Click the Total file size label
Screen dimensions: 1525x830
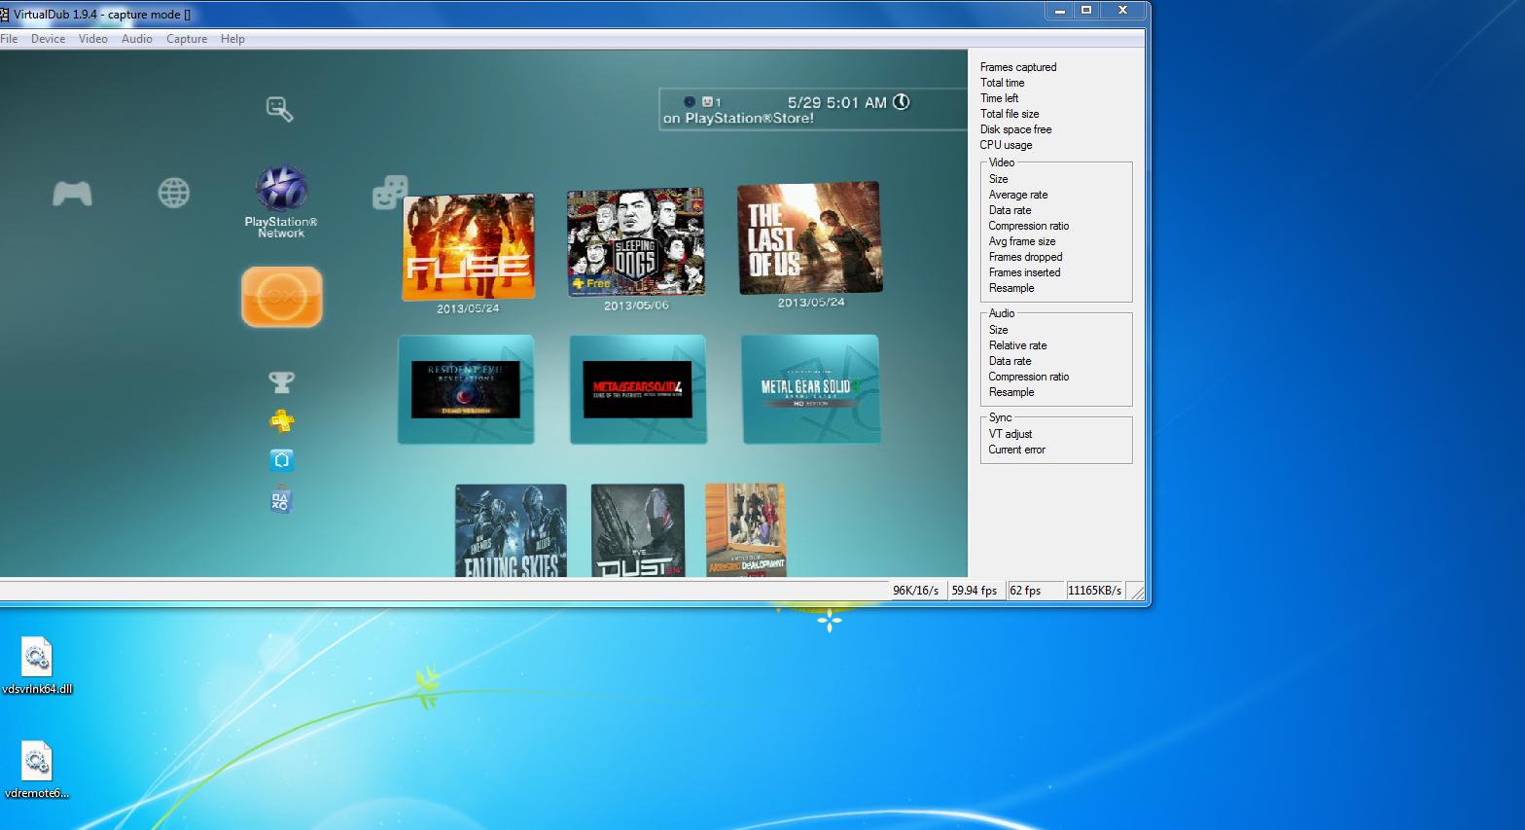point(1010,114)
